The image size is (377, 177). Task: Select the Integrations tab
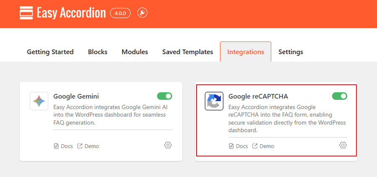pos(246,52)
